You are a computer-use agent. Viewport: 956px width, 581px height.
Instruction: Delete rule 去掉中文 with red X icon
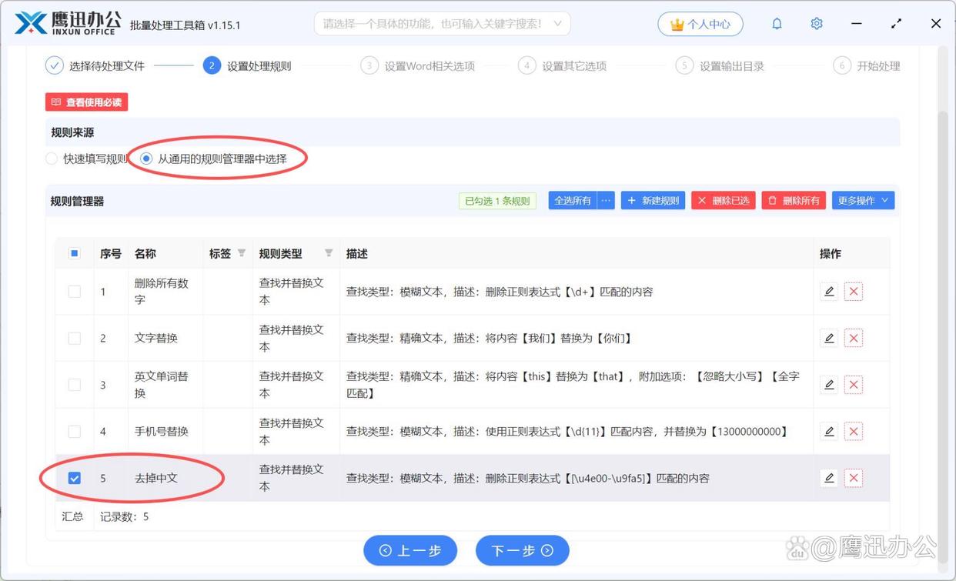coord(854,478)
